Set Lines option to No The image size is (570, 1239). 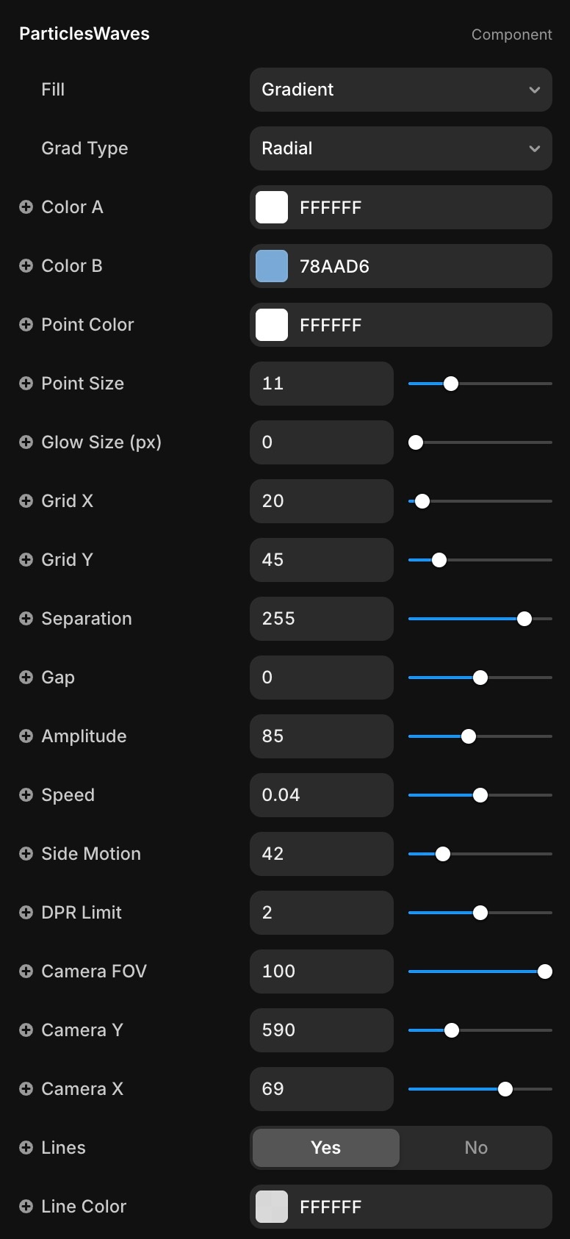pos(475,1148)
